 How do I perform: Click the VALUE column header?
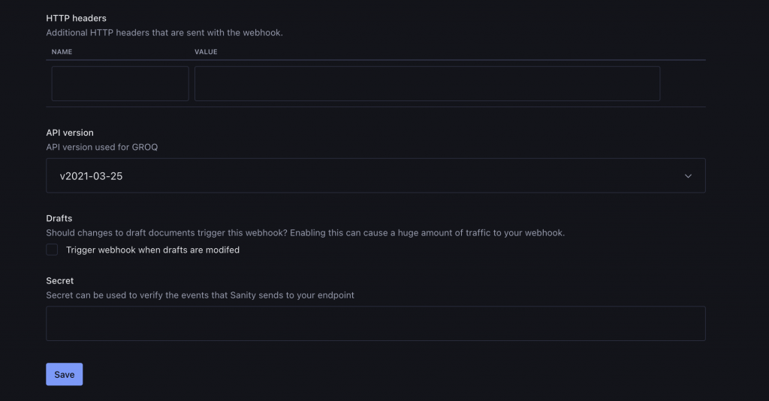[x=206, y=52]
